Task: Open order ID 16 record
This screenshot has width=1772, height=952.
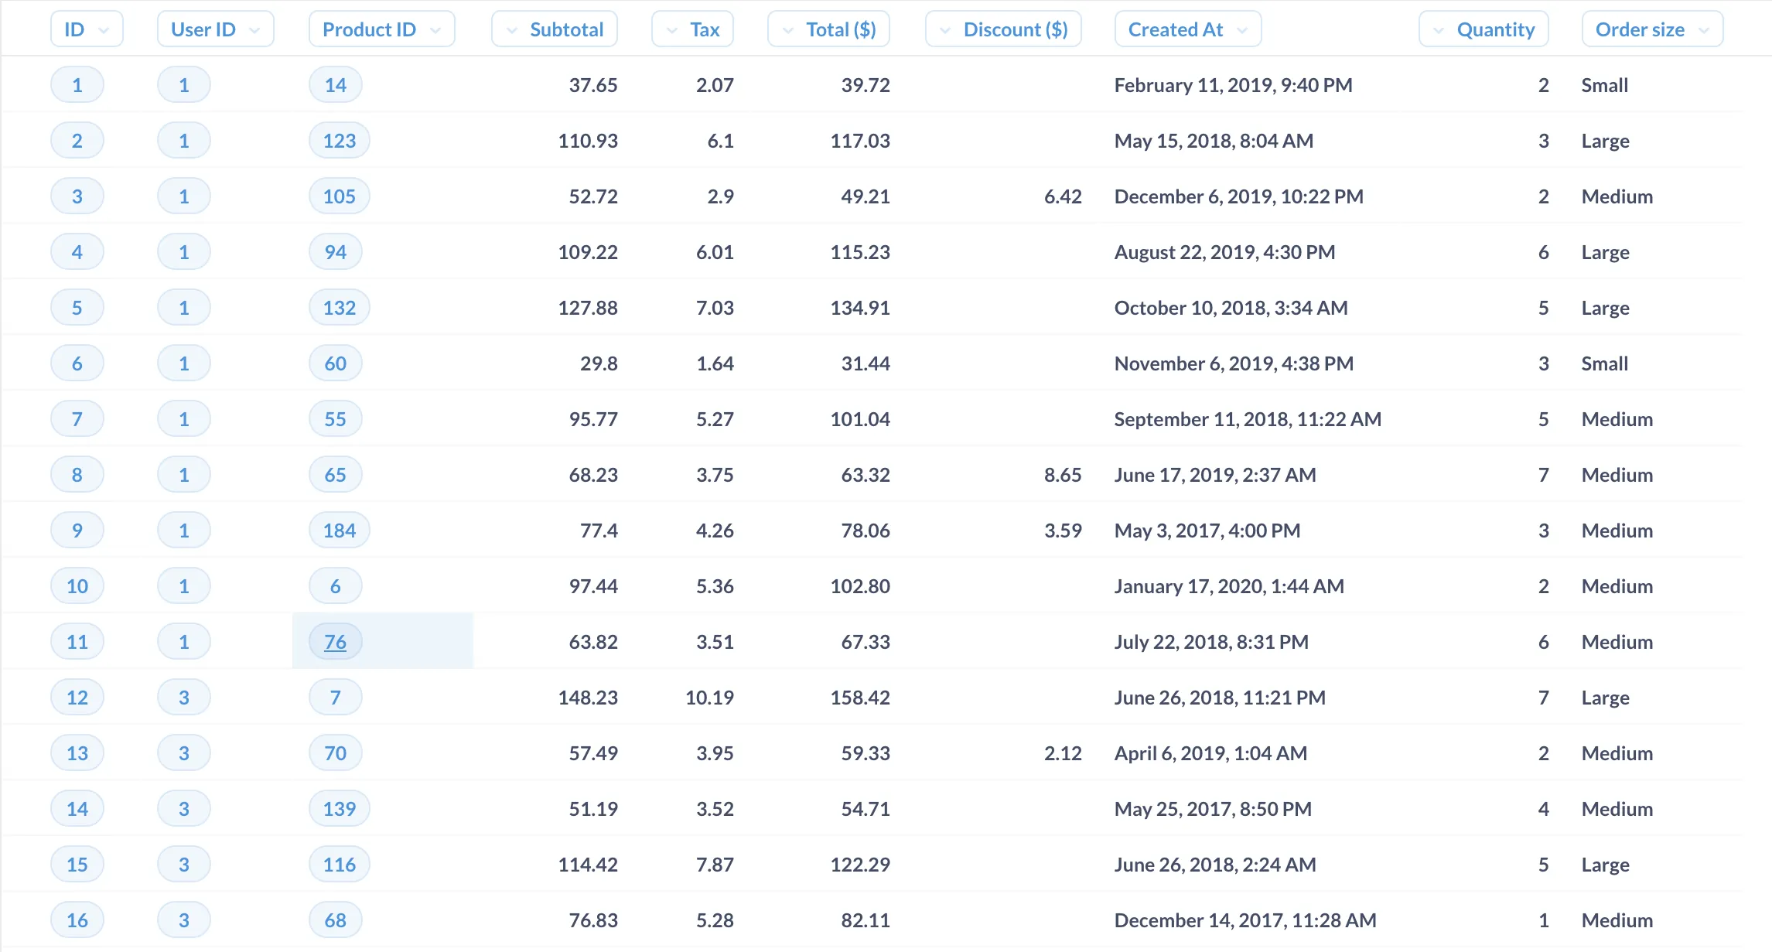Action: [77, 920]
